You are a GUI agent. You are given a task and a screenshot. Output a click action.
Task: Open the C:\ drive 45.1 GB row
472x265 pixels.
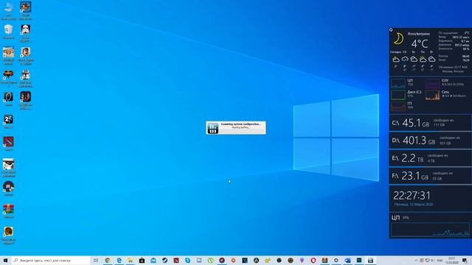coord(431,123)
